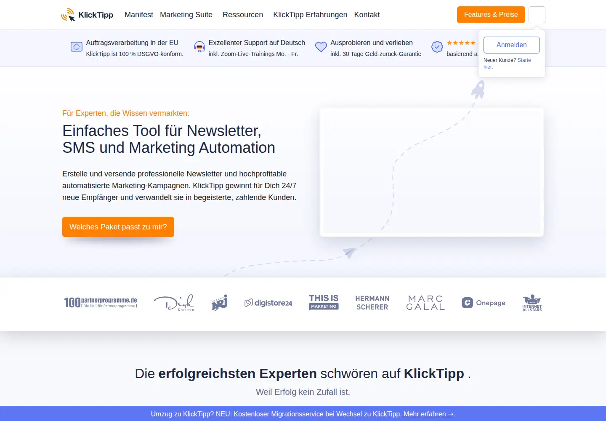Click the digistore24 logo
Image resolution: width=606 pixels, height=421 pixels.
coord(268,303)
